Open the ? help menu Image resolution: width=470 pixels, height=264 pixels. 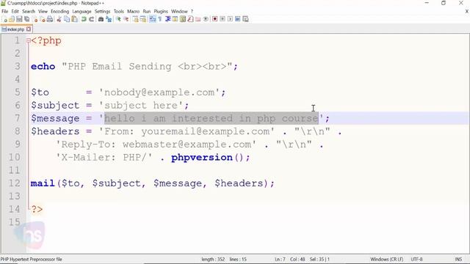pos(192,12)
